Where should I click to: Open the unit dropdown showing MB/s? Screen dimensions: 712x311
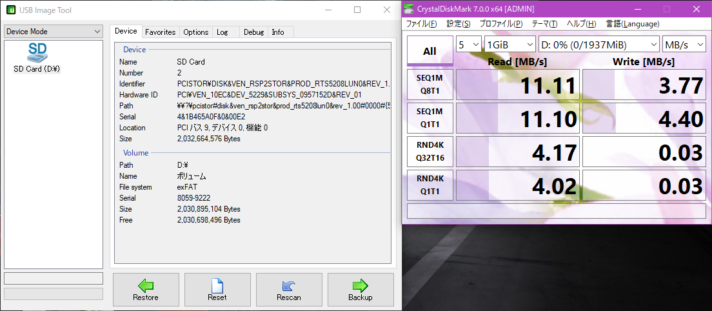click(x=683, y=44)
